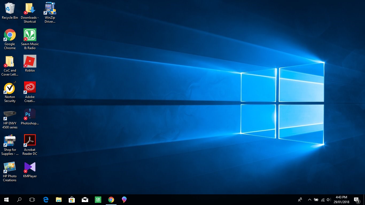Open the Windows Start menu

[x=6, y=200]
